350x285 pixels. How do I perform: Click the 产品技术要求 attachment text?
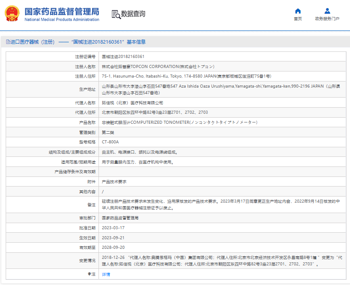point(114,182)
